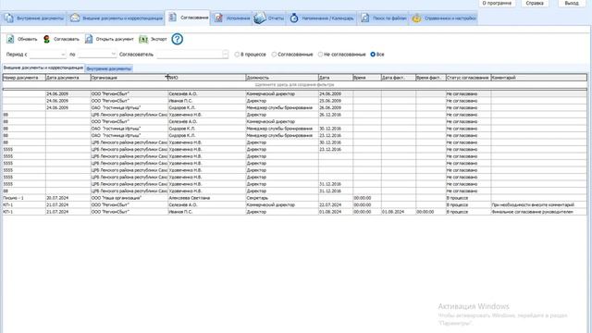Go to Напоминания / Календарь tab
This screenshot has width=592, height=333.
pos(322,18)
